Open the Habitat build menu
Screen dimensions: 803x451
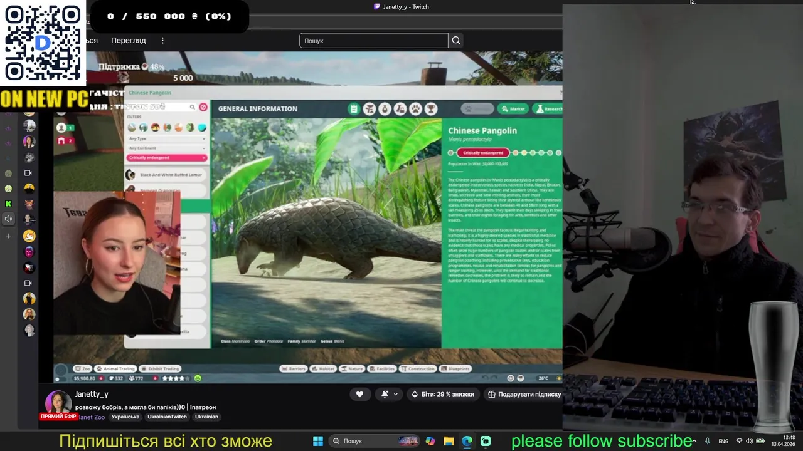322,369
